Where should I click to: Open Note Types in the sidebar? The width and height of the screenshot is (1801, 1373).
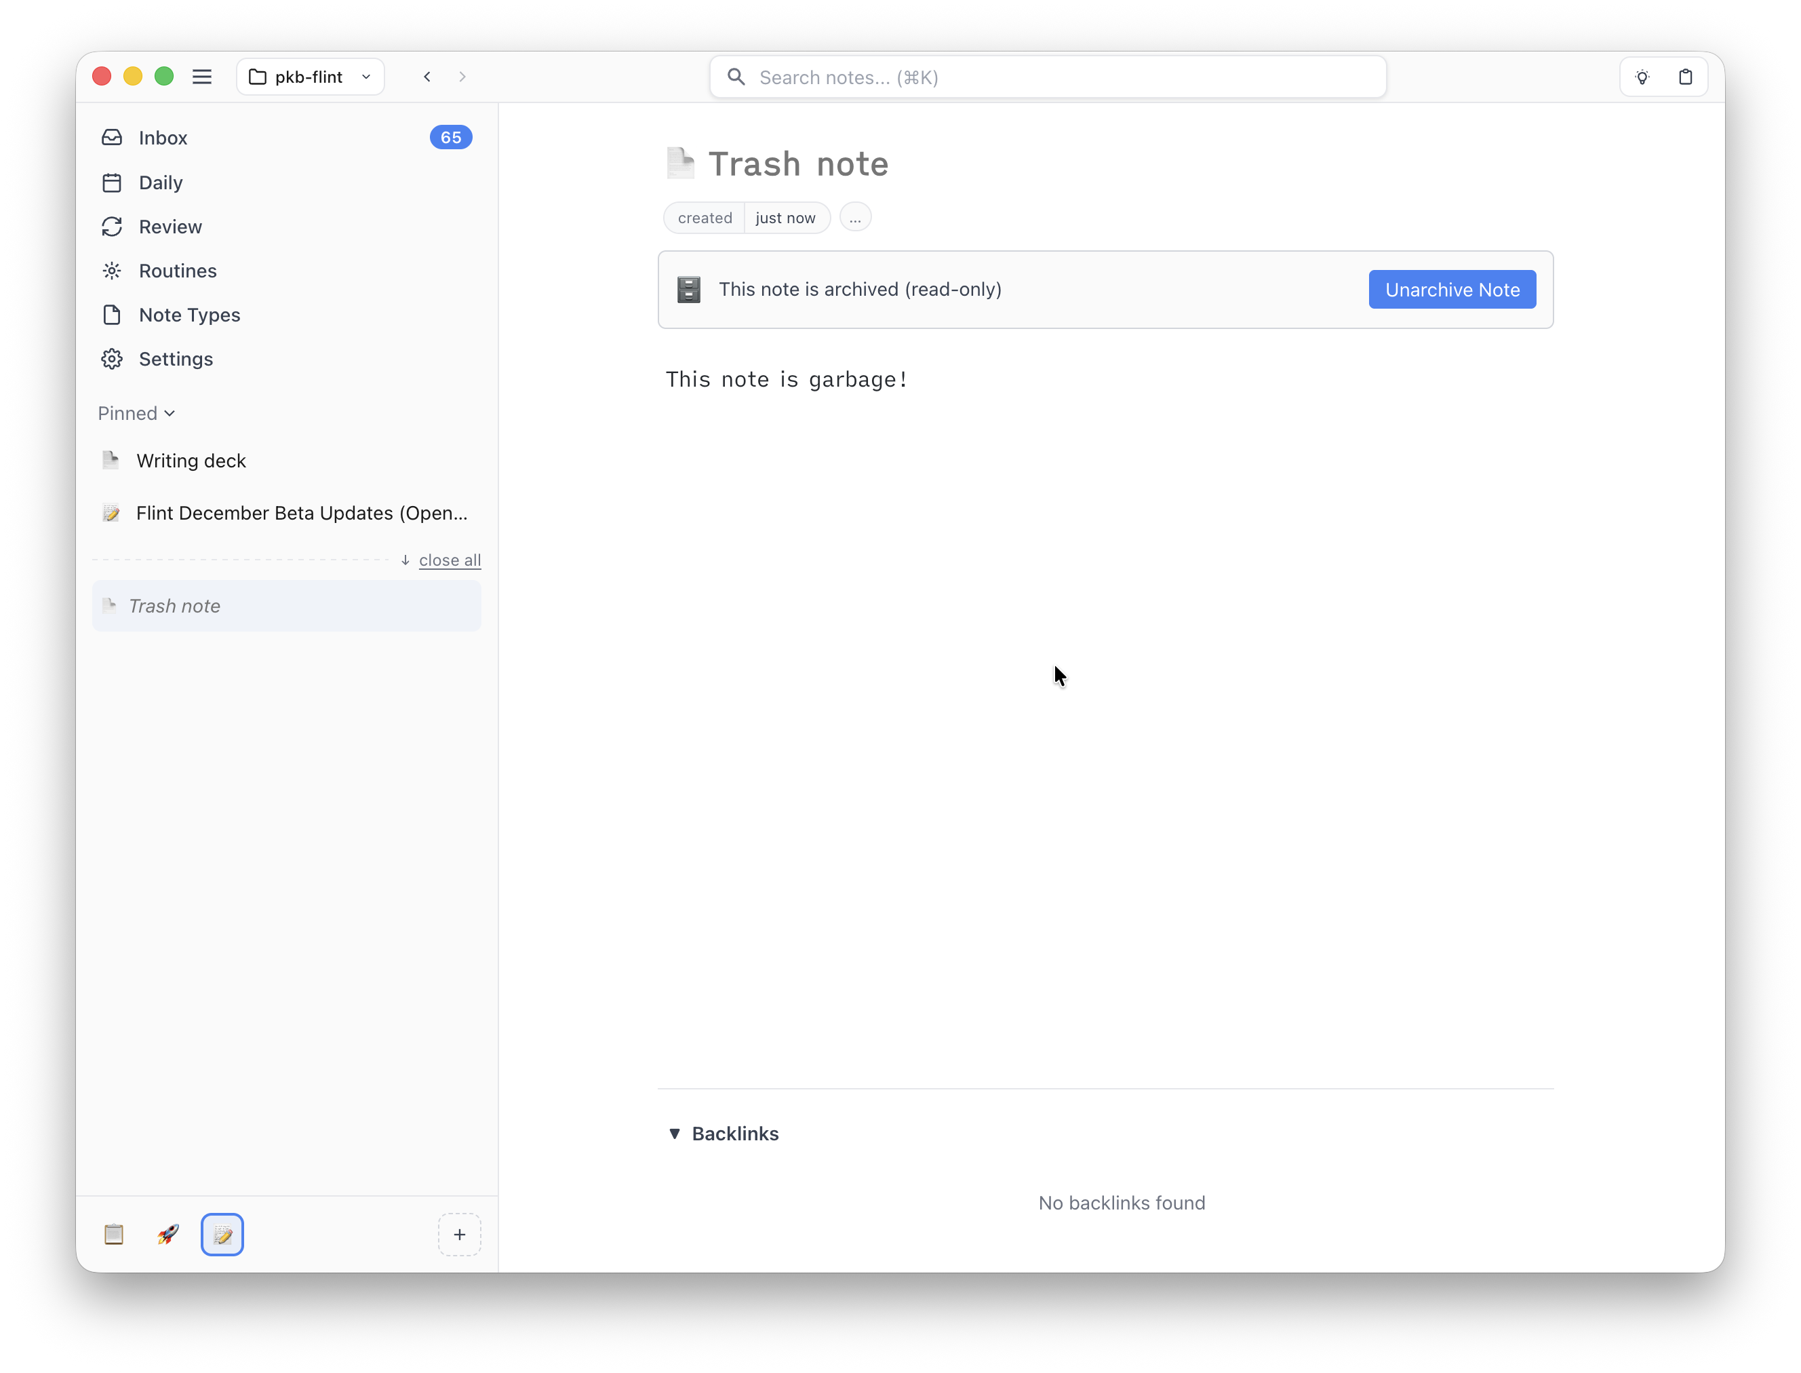pos(189,315)
